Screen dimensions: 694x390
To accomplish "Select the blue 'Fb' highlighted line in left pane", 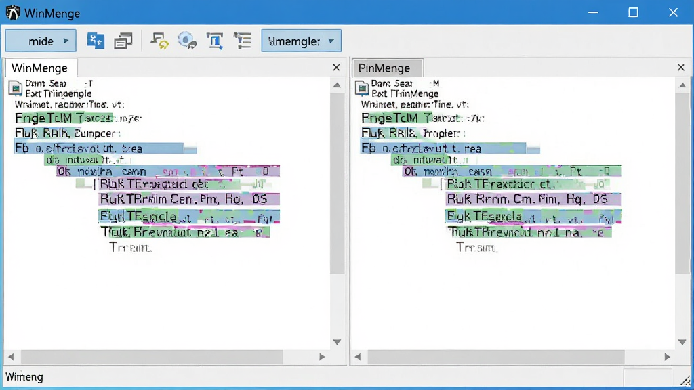I will 105,148.
